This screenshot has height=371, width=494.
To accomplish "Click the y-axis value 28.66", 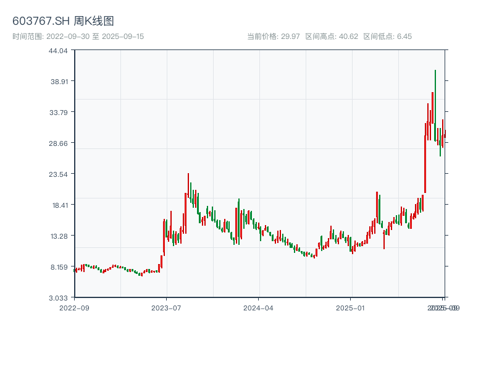I will click(x=58, y=143).
